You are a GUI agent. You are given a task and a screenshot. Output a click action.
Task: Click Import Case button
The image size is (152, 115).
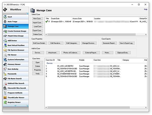(37, 22)
